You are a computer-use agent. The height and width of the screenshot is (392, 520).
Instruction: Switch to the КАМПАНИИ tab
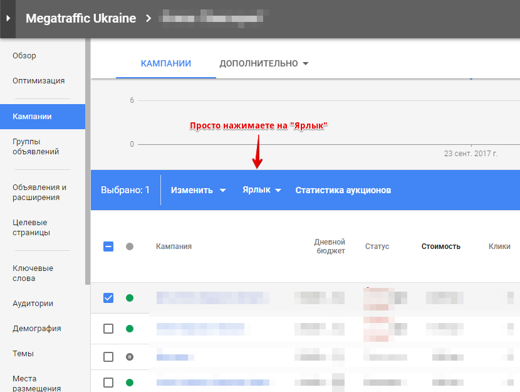pyautogui.click(x=166, y=63)
